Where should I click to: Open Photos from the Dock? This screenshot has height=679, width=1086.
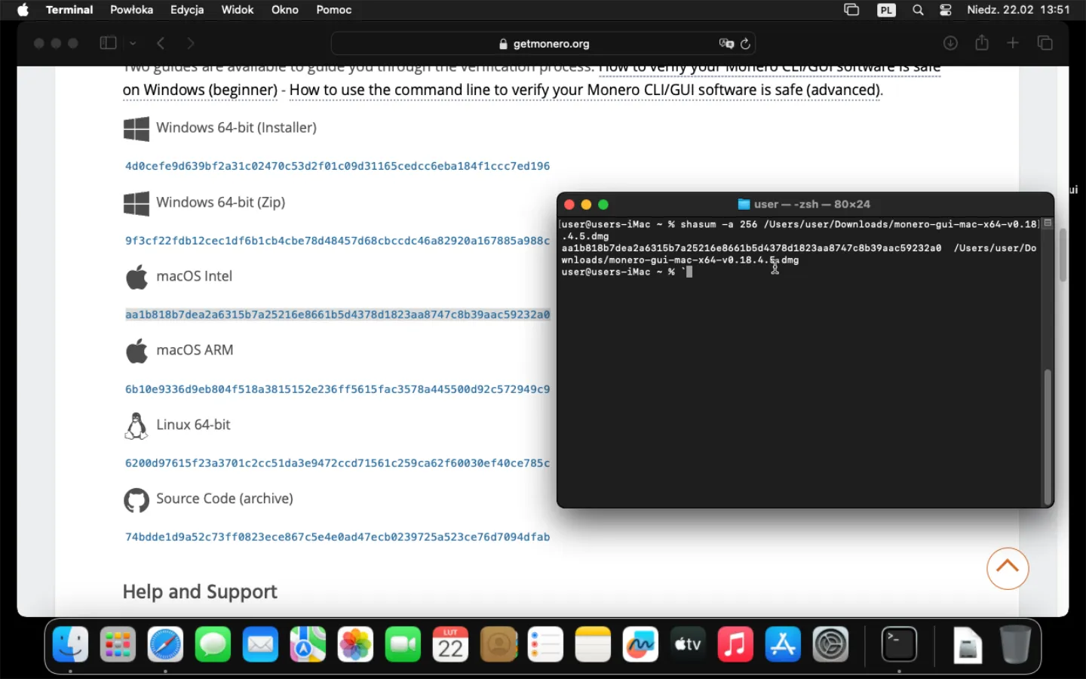coord(355,645)
